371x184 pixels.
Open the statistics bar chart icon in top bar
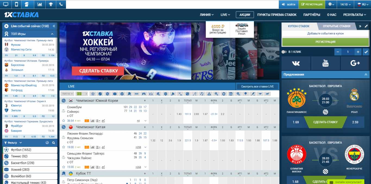pyautogui.click(x=40, y=4)
